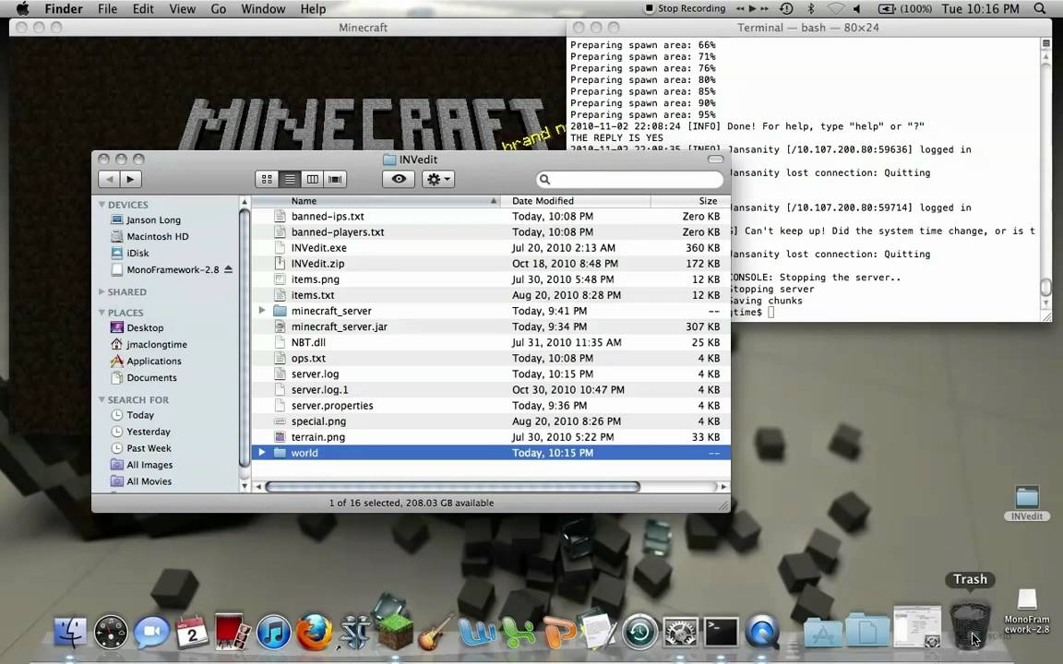Restore the minimized window in dock
1063x664 pixels.
pos(916,627)
